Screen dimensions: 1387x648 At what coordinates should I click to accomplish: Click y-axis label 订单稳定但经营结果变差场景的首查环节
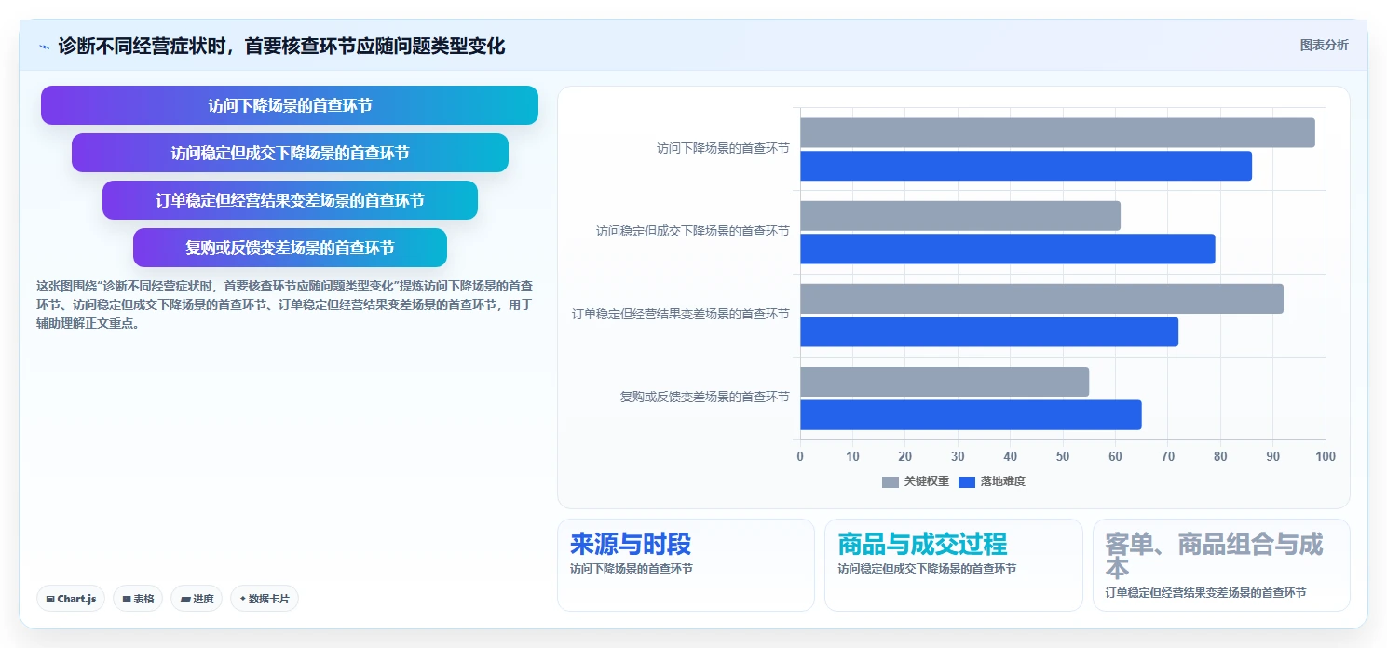tap(681, 315)
